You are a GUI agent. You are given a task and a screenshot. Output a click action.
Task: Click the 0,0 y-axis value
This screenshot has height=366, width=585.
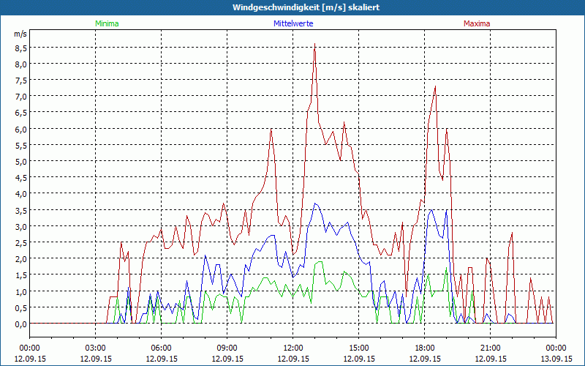pos(20,324)
